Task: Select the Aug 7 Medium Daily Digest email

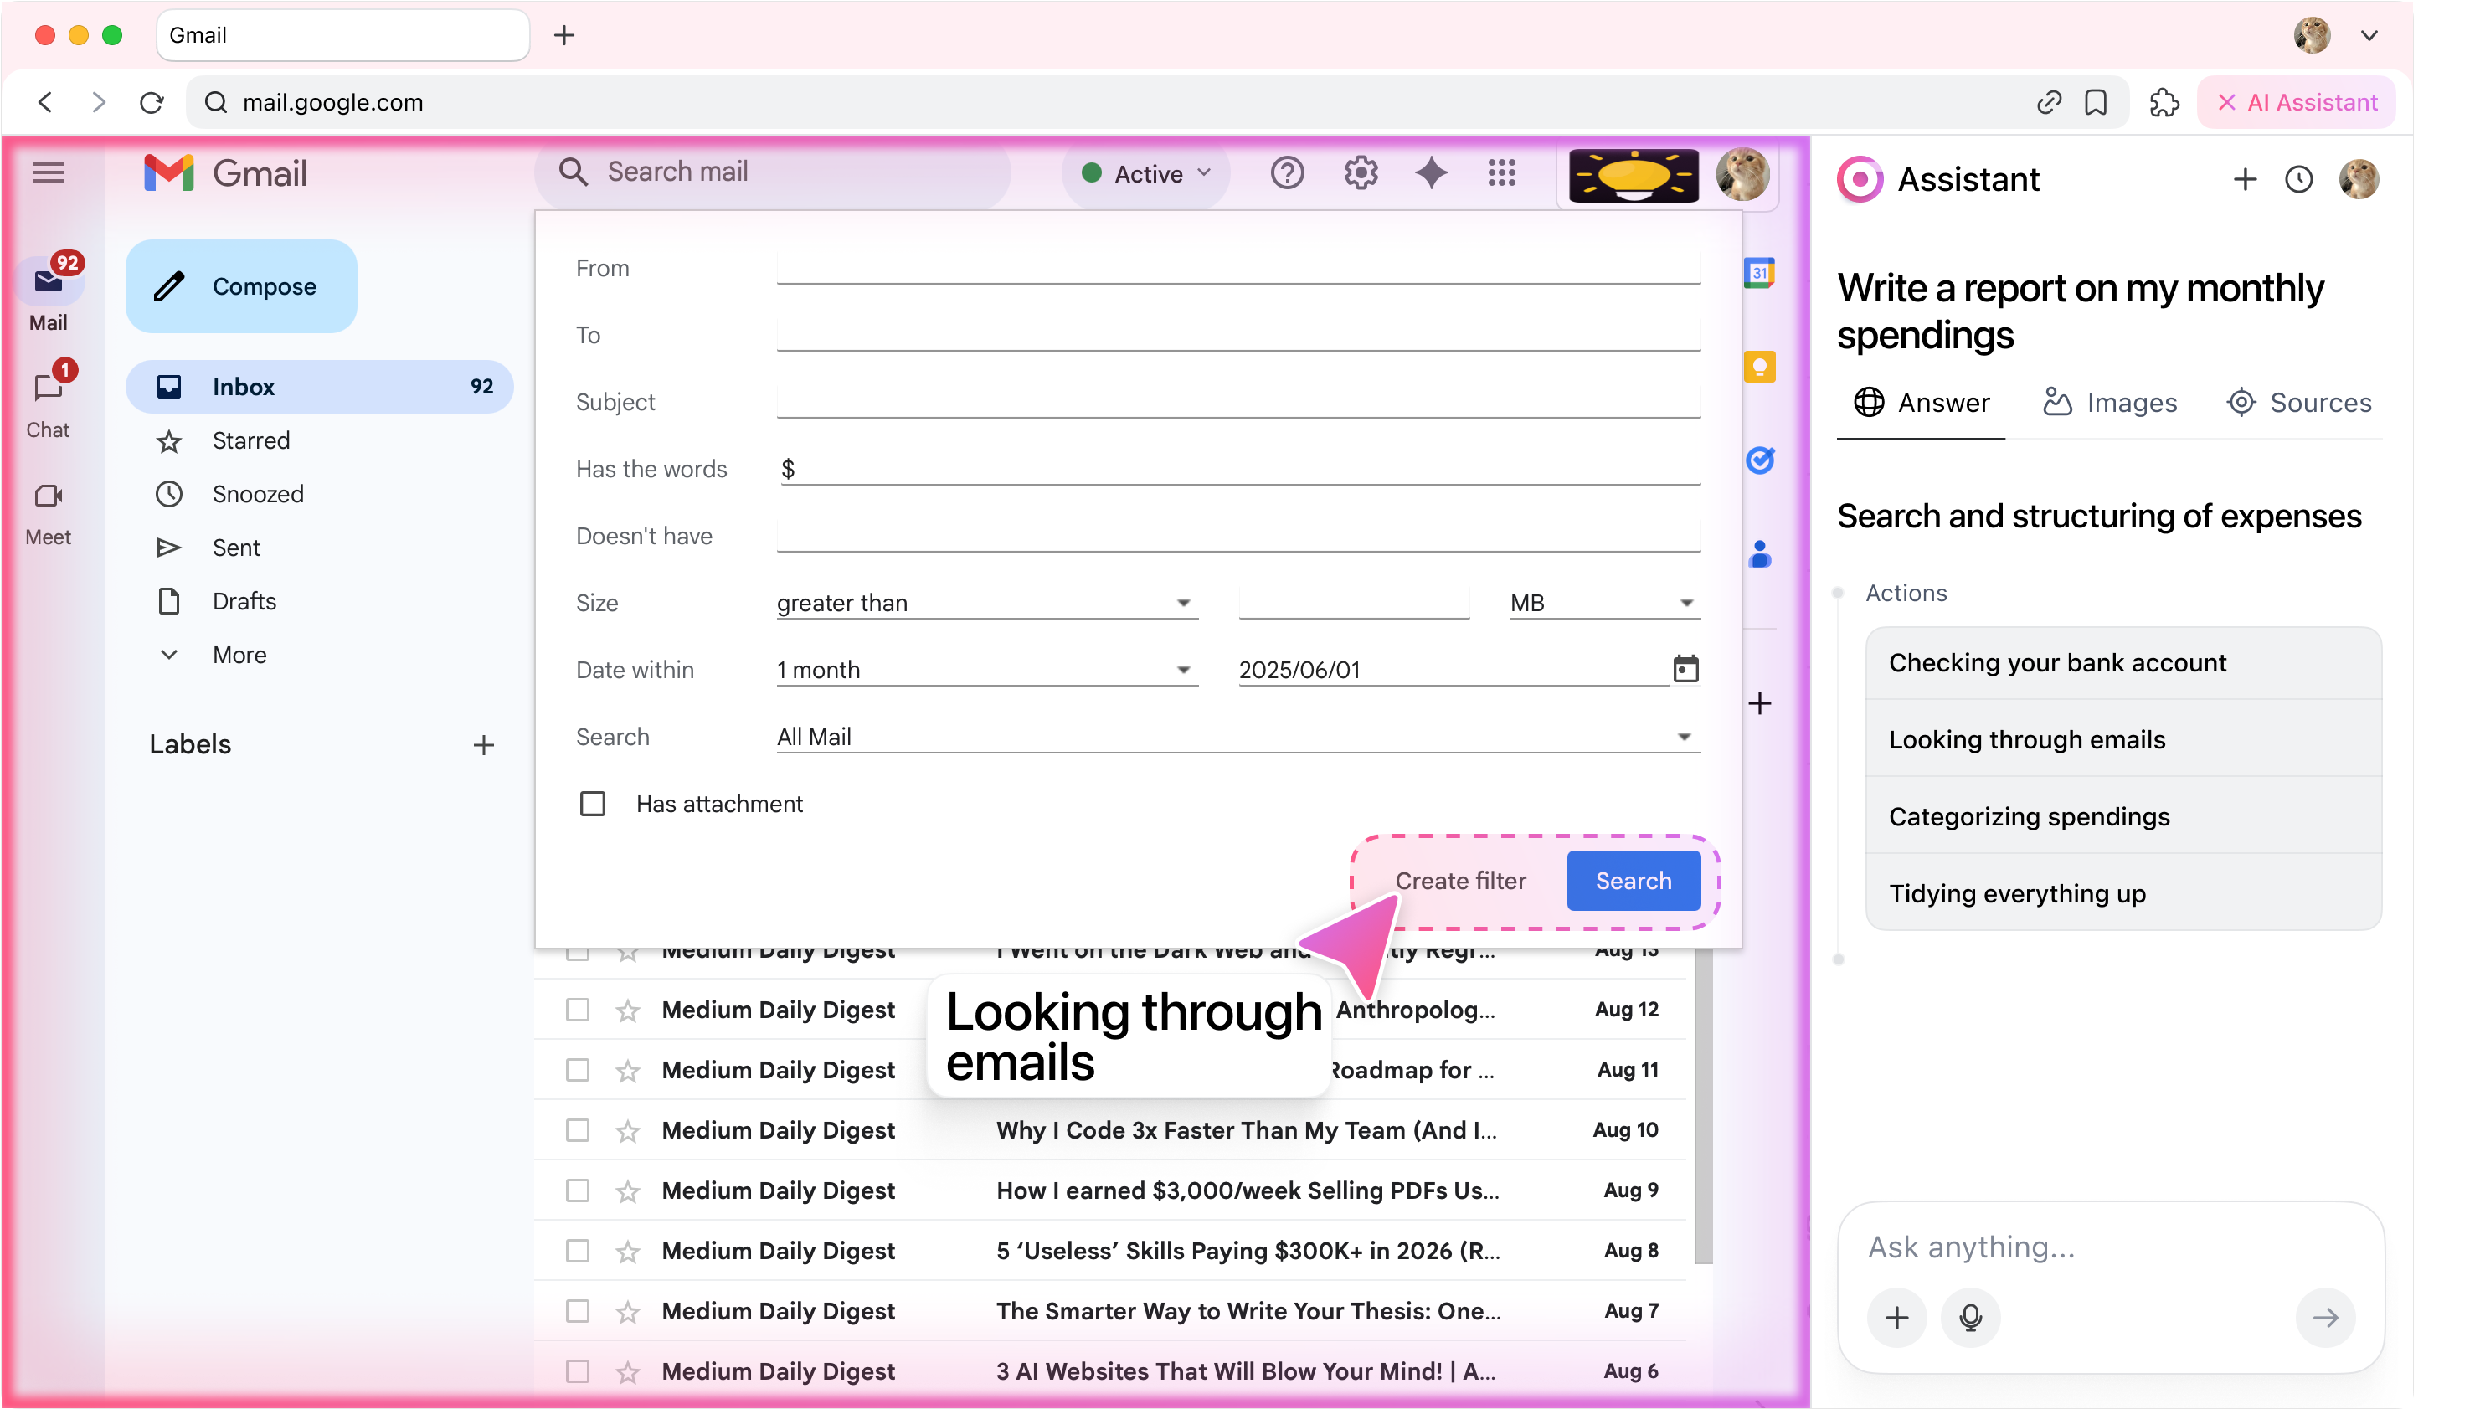Action: [578, 1311]
